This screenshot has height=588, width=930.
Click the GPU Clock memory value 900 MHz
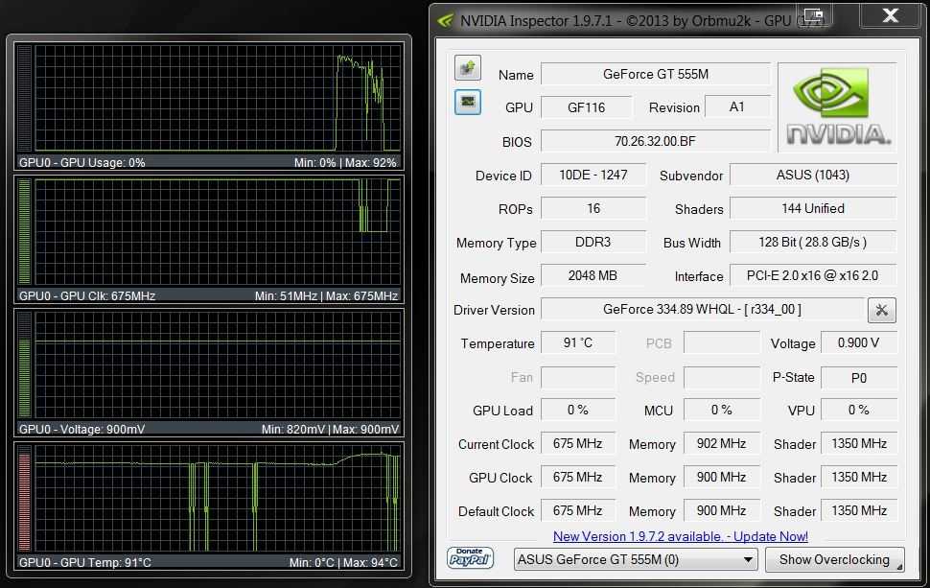(x=721, y=477)
